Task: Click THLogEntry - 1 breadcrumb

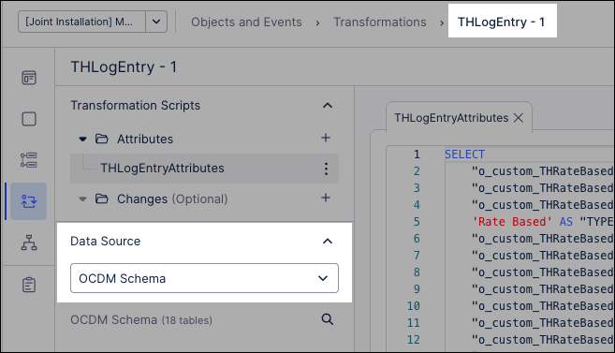Action: pyautogui.click(x=501, y=22)
